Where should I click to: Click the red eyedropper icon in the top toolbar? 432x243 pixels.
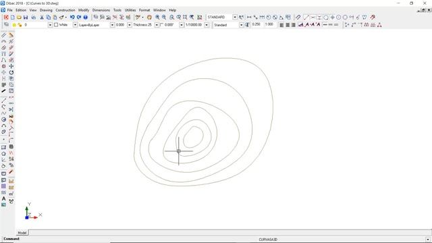pos(373,17)
